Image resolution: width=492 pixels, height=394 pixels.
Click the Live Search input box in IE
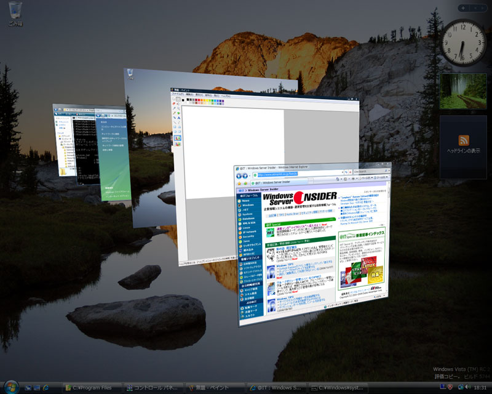point(369,171)
